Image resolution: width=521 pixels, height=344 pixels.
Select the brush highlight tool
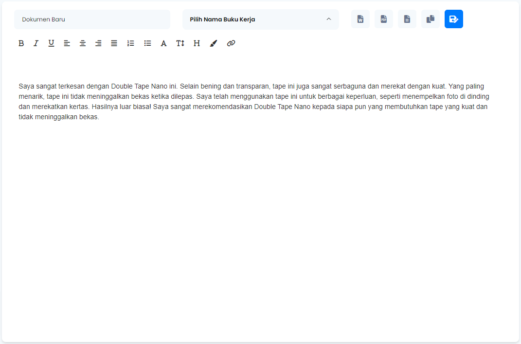tap(214, 43)
